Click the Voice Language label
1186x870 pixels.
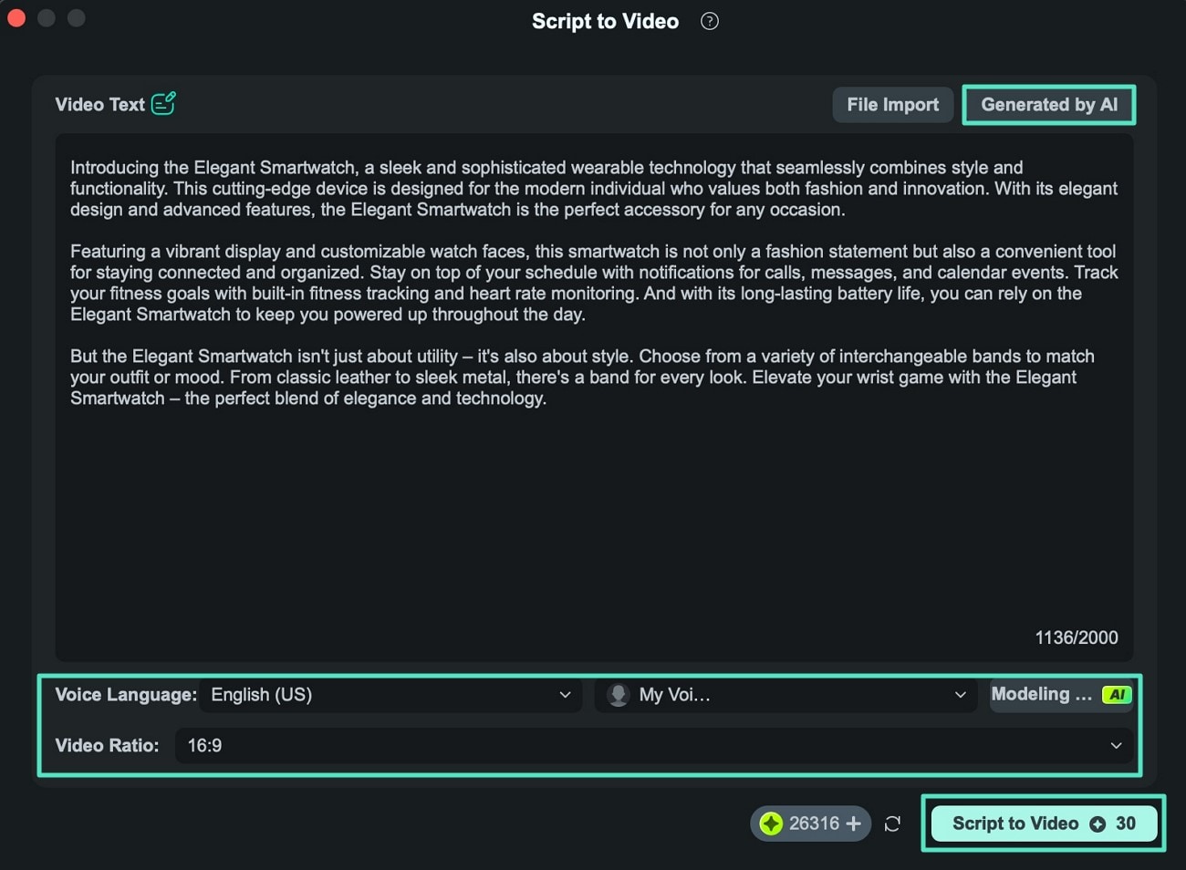coord(126,695)
